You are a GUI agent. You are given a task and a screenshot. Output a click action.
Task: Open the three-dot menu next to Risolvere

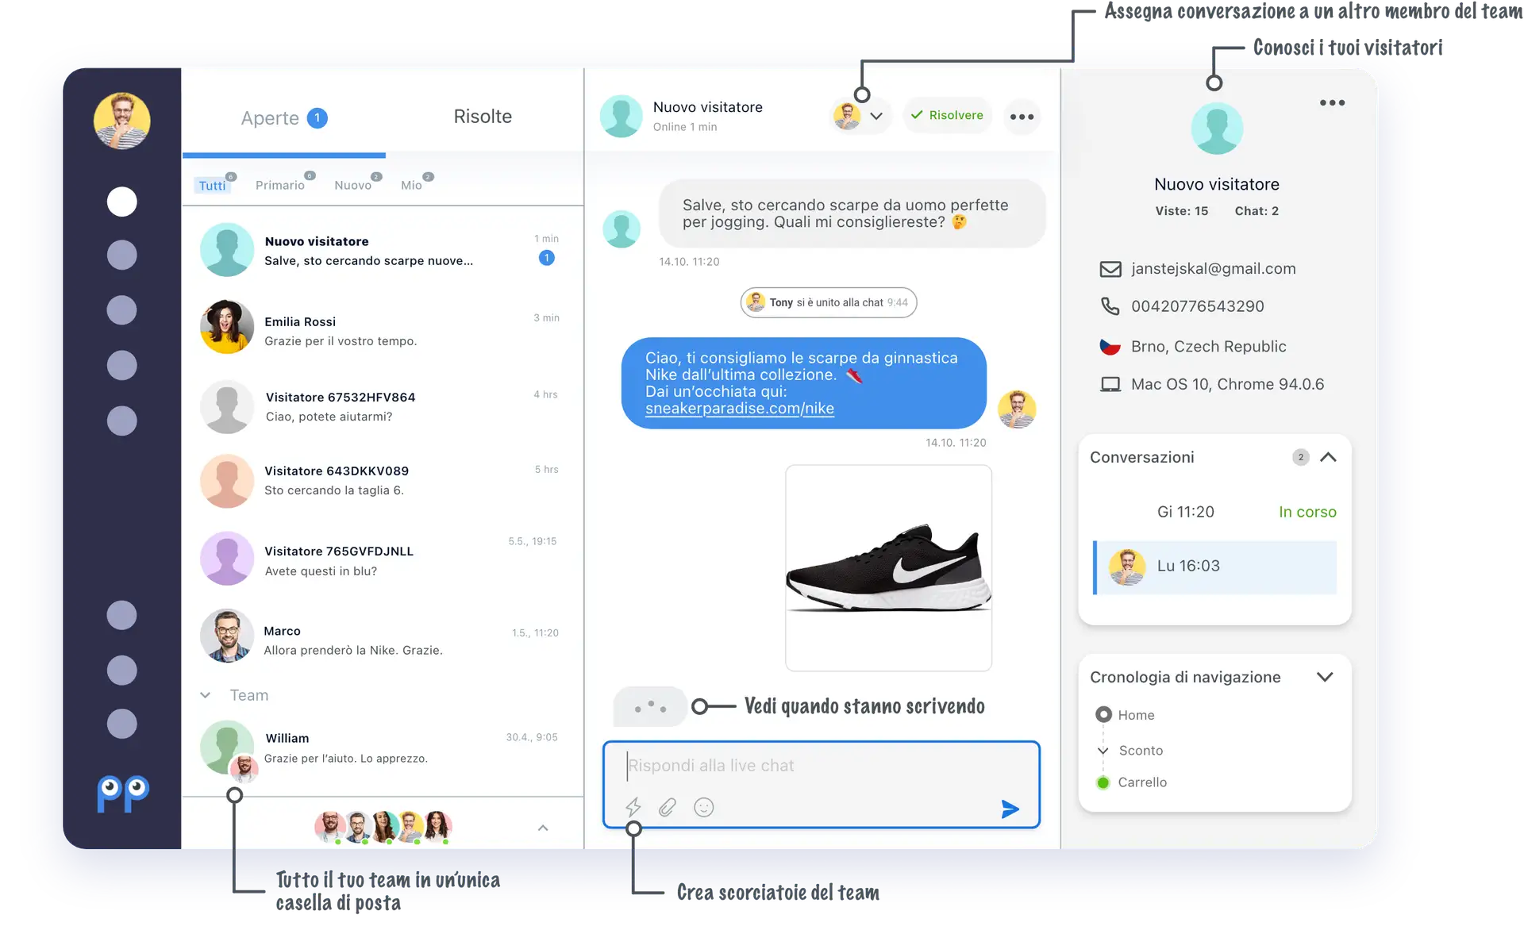tap(1022, 117)
